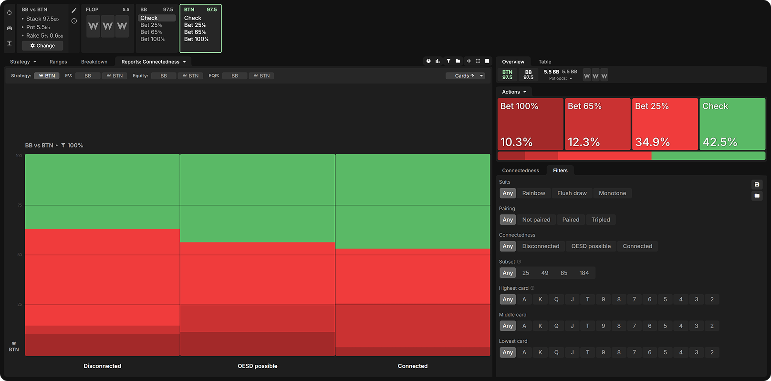The image size is (771, 381).
Task: Click the grid layout icon in report toolbar
Action: [478, 61]
